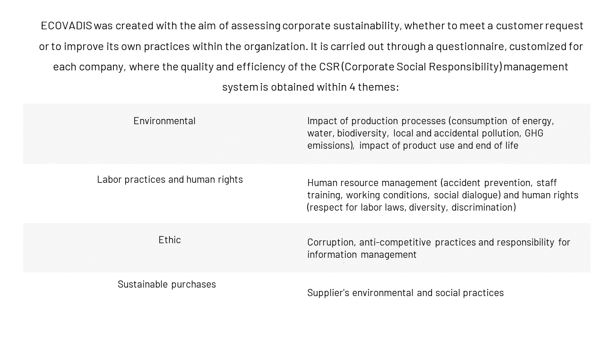Image resolution: width=605 pixels, height=340 pixels.
Task: Click the information management text
Action: pos(362,255)
